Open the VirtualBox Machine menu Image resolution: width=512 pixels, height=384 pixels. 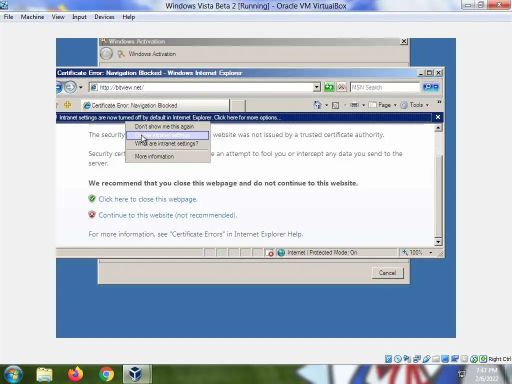coord(32,17)
